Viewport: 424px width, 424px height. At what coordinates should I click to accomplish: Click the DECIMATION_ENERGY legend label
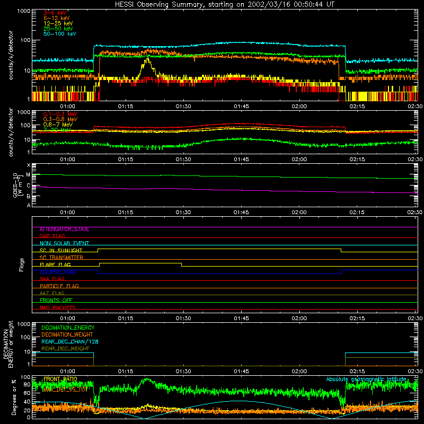pos(68,328)
